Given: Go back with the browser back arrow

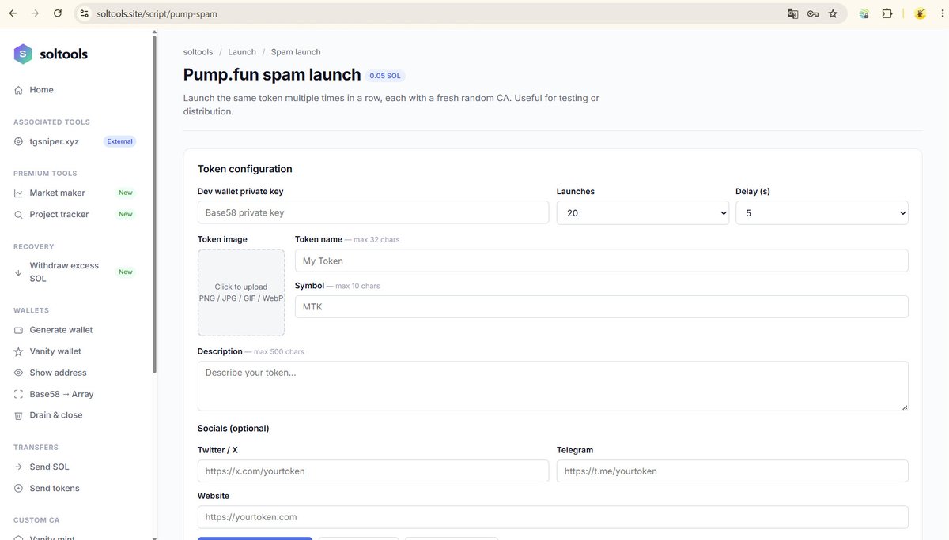Looking at the screenshot, I should (x=13, y=13).
